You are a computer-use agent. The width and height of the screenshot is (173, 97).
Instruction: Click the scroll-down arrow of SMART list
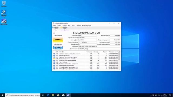tap(119, 69)
